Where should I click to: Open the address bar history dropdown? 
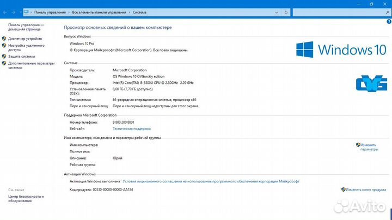click(277, 13)
